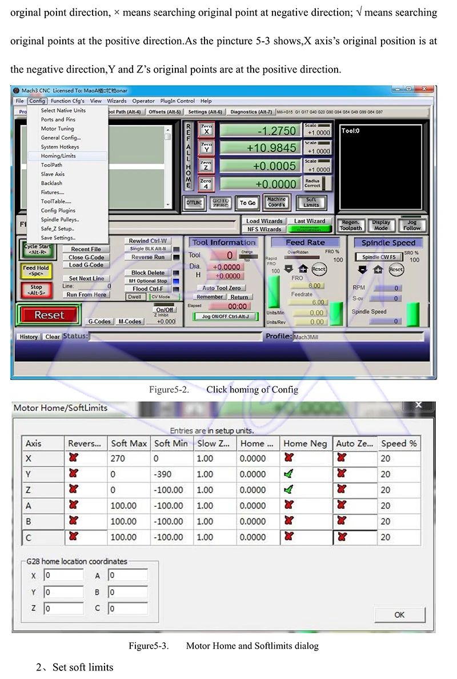Screen dimensions: 457x679
Task: Click the Jog Follow button
Action: (411, 225)
